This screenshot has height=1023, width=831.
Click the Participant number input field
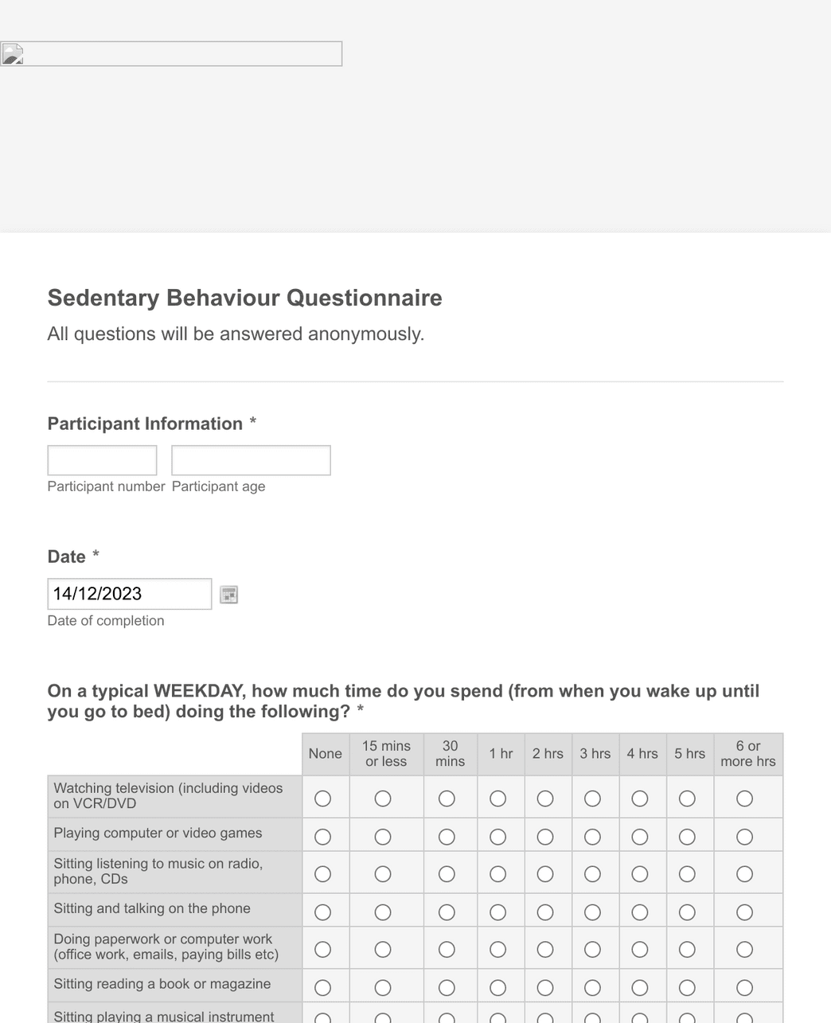pos(102,459)
